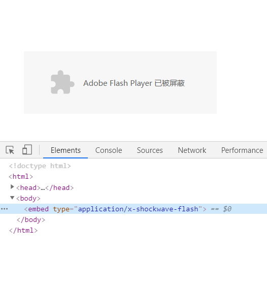Click the blocked Flash puzzle piece icon
The width and height of the screenshot is (267, 288).
(x=62, y=82)
